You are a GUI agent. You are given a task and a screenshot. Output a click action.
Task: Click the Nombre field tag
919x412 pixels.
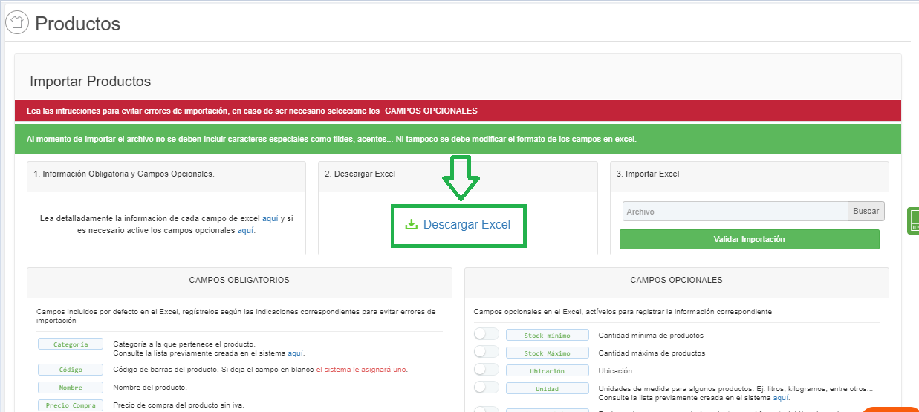[x=71, y=388]
